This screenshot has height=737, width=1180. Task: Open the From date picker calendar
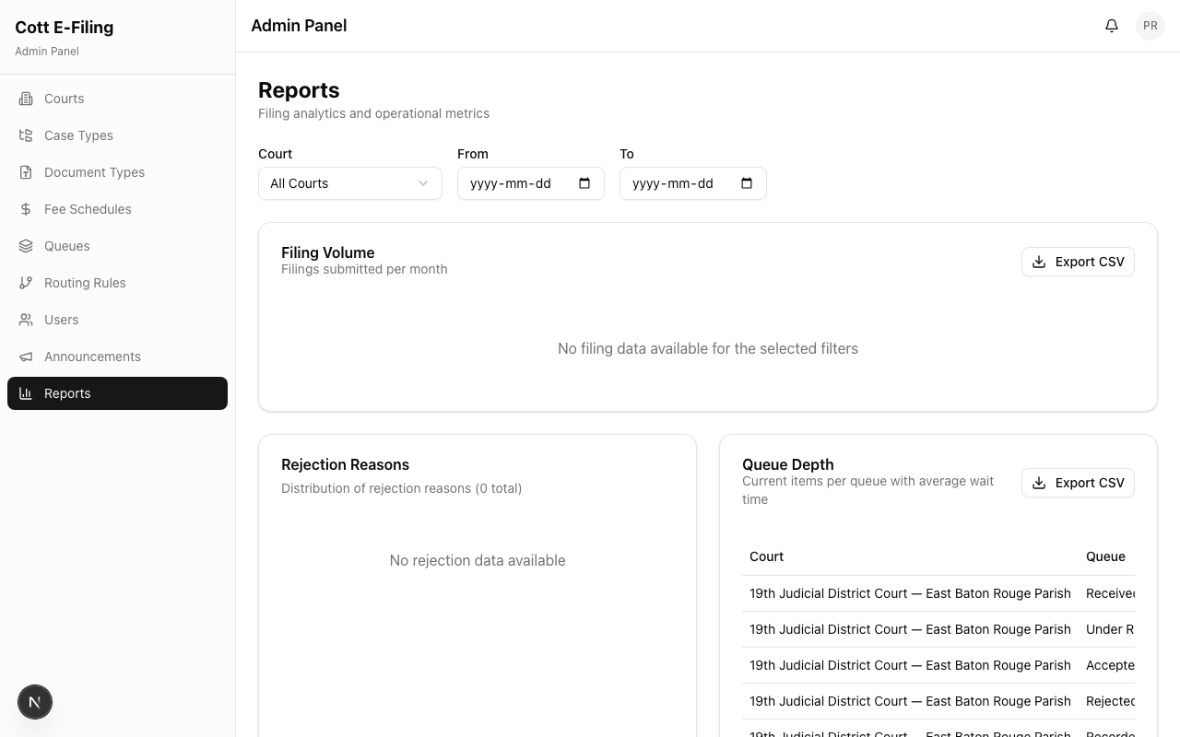[x=584, y=183]
